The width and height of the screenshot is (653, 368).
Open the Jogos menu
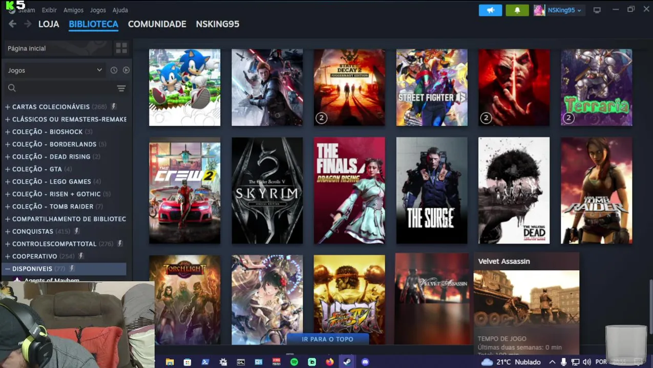pos(98,10)
